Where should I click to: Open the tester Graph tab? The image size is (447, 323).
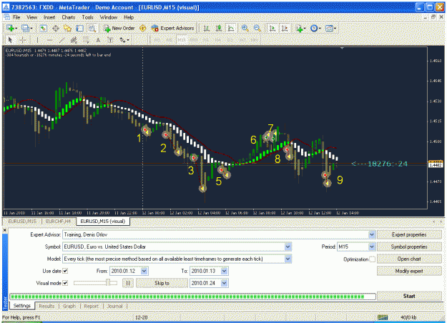click(x=69, y=306)
